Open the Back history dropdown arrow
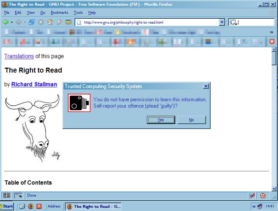The image size is (278, 211). pos(12,22)
